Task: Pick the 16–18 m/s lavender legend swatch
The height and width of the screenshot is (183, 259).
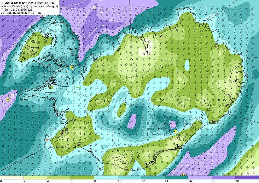Action: [x=200, y=178]
